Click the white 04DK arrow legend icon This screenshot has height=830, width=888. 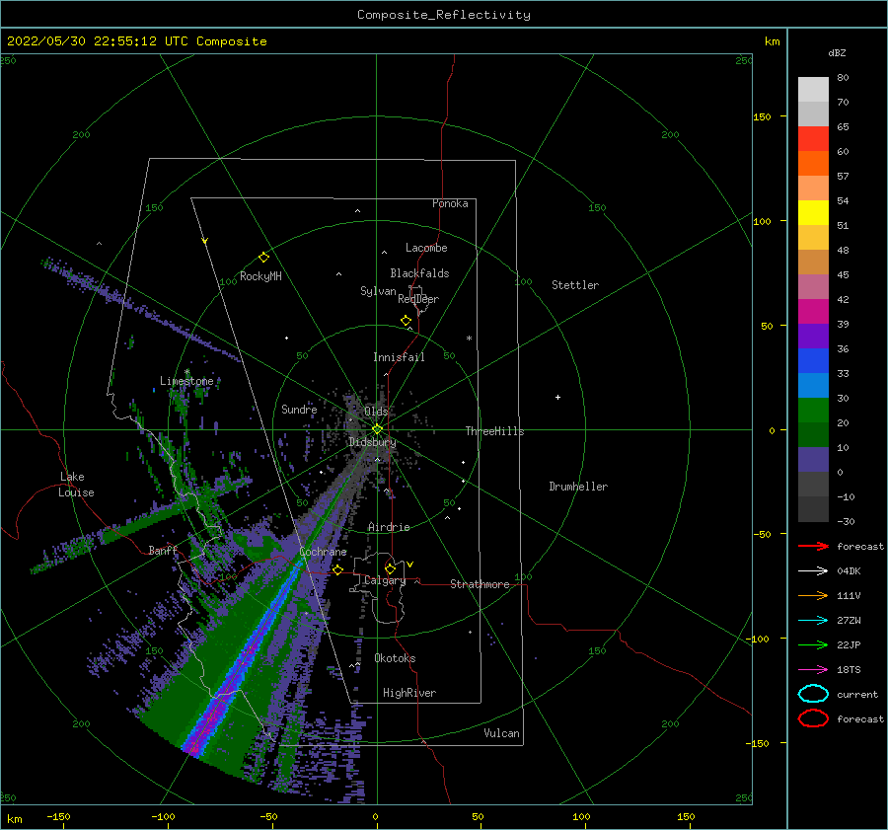point(813,570)
